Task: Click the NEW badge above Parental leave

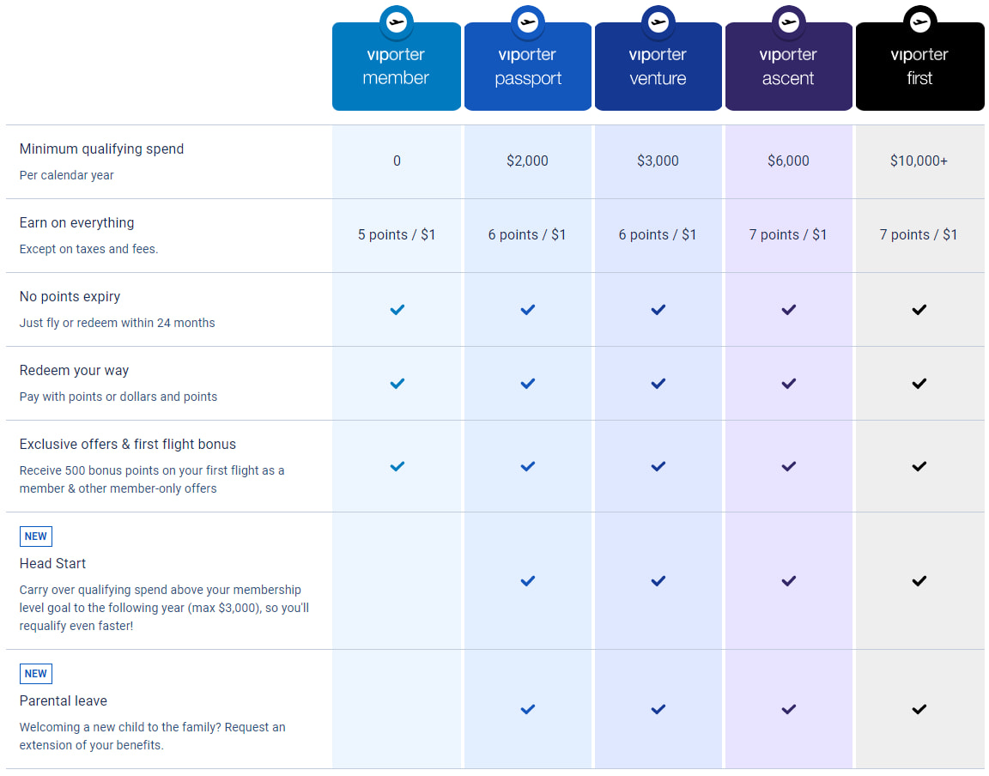Action: coord(36,674)
